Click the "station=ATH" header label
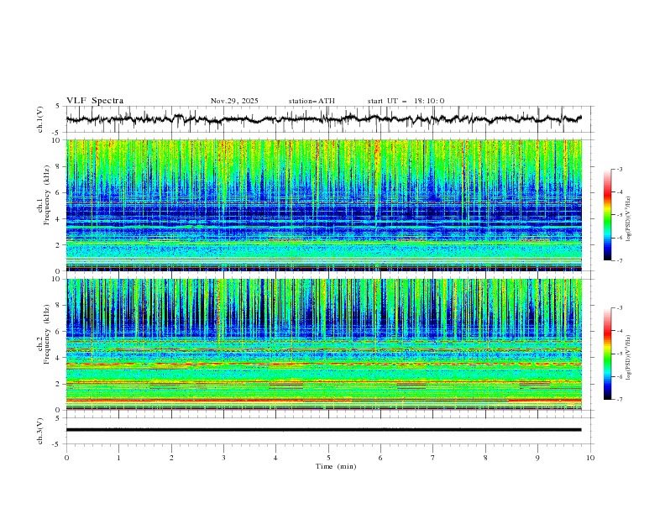Image resolution: width=665 pixels, height=514 pixels. tap(312, 101)
